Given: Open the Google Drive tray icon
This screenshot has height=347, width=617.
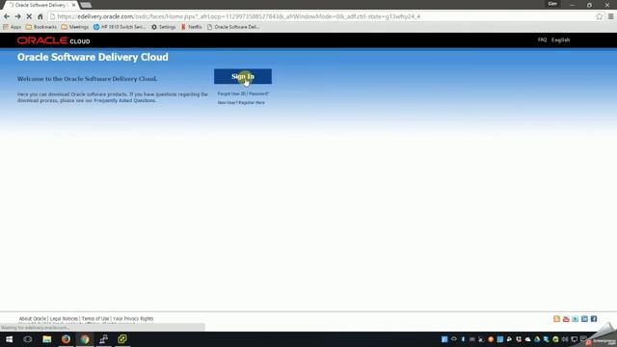Looking at the screenshot, I should (x=537, y=339).
